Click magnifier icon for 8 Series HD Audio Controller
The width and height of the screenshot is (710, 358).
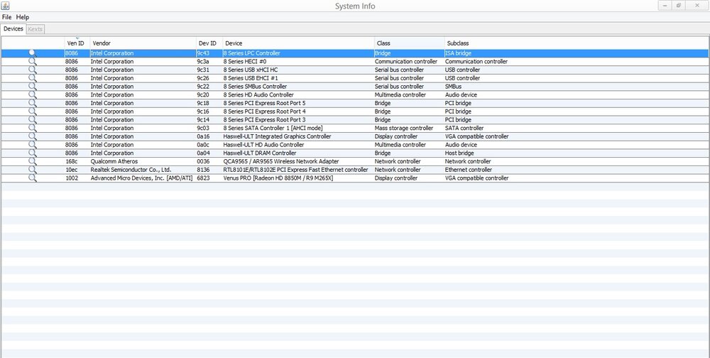32,95
